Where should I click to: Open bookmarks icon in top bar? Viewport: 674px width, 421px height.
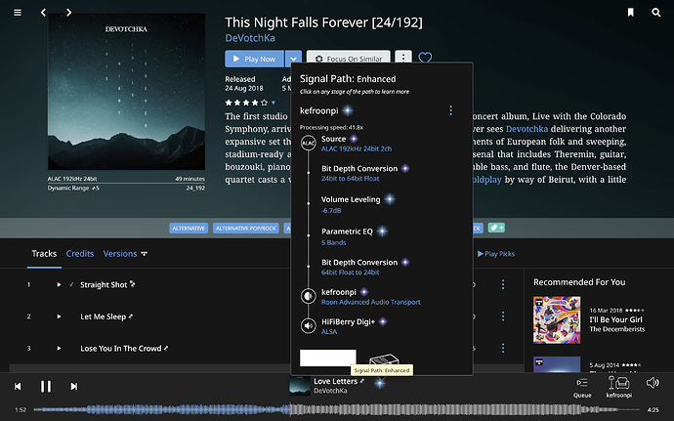(x=631, y=13)
